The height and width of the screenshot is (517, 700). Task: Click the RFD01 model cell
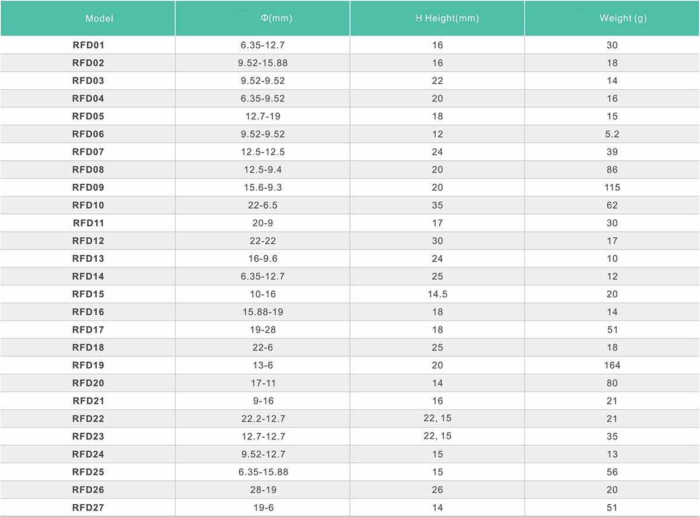tap(88, 45)
